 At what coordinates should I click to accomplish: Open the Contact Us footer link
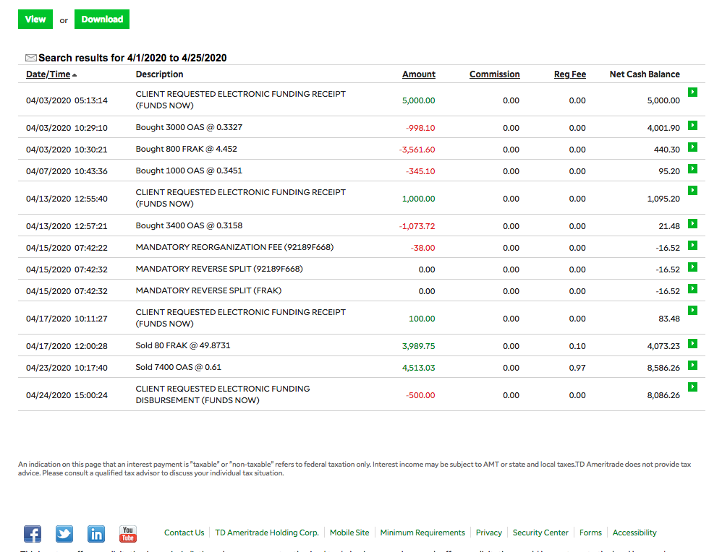click(x=184, y=532)
